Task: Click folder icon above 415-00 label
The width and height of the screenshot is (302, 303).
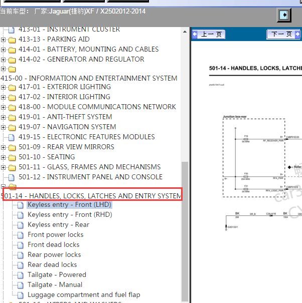Action: [x=12, y=69]
